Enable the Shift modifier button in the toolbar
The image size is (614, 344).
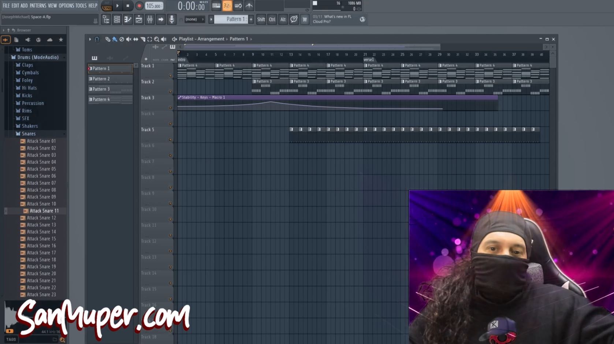tap(261, 19)
